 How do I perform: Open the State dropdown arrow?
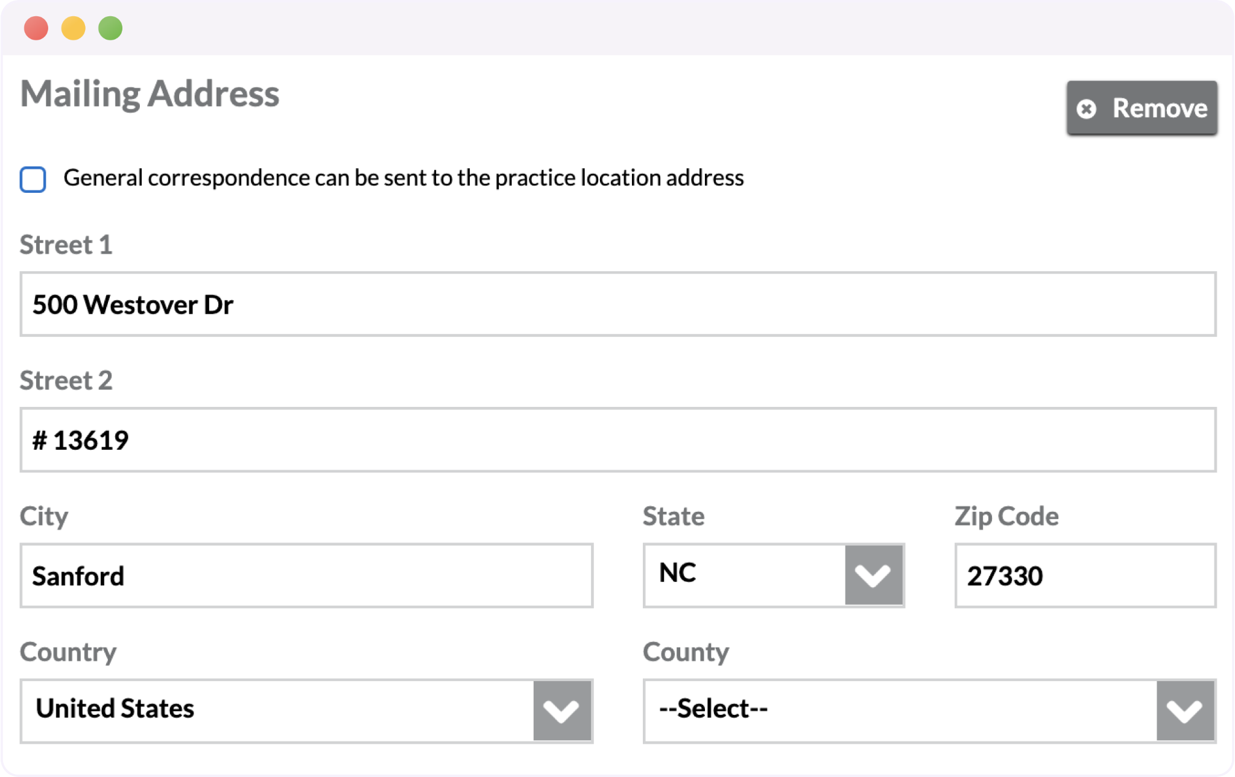point(873,576)
